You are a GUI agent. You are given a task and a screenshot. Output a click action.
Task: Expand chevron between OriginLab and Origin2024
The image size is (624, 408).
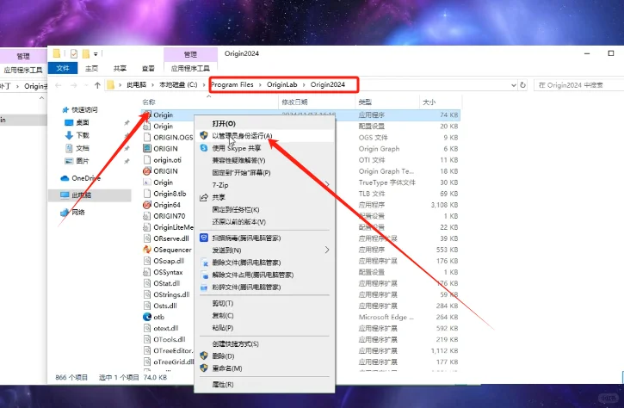[x=304, y=84]
